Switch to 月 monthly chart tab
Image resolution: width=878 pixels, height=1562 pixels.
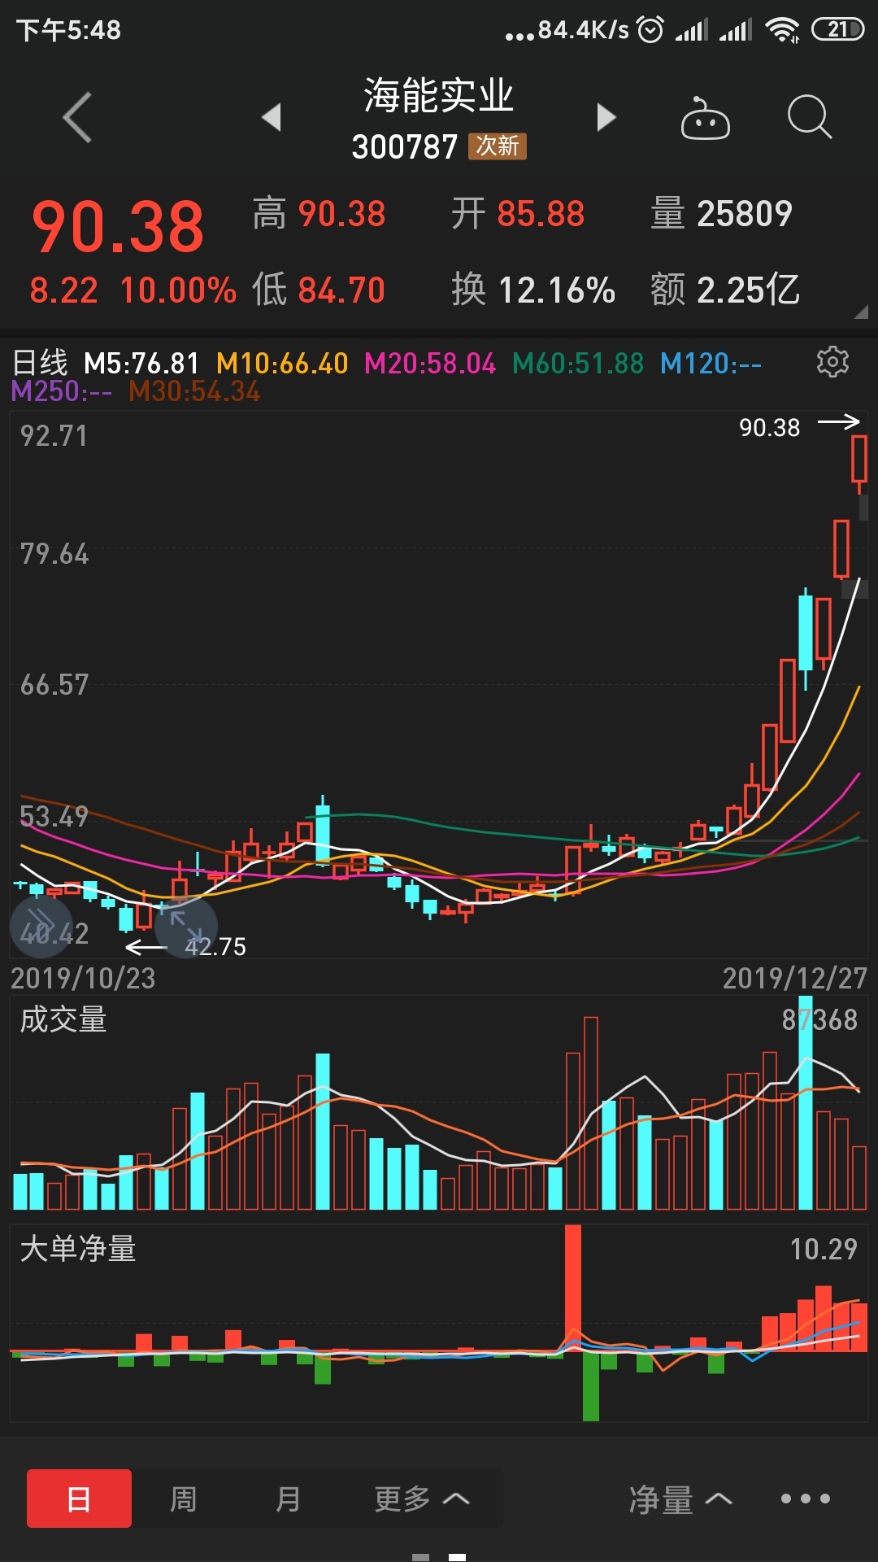pos(288,1499)
